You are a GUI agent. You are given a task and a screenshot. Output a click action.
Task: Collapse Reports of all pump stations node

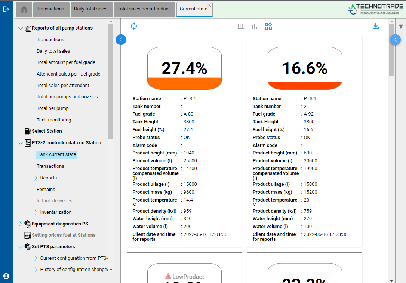coord(20,28)
